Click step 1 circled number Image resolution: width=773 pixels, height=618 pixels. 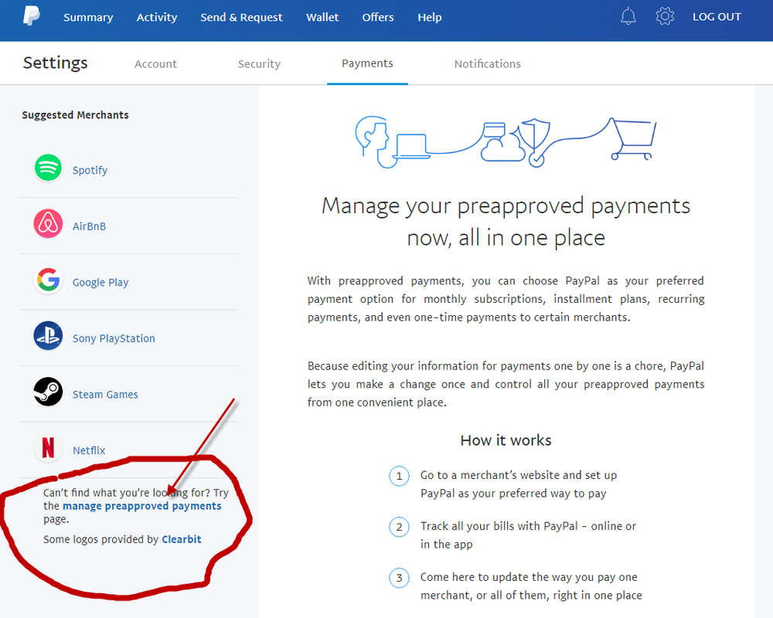(x=400, y=476)
